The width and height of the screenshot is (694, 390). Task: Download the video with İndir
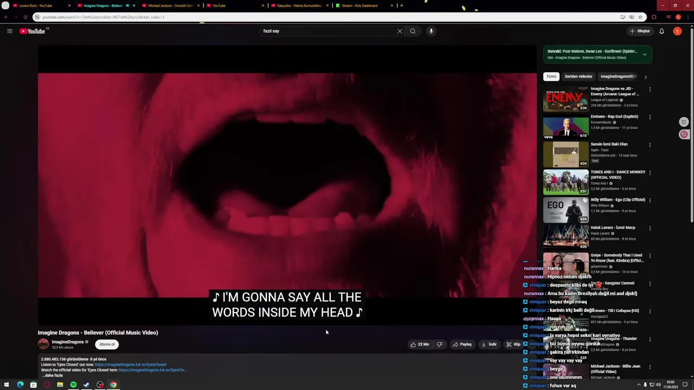coord(489,344)
